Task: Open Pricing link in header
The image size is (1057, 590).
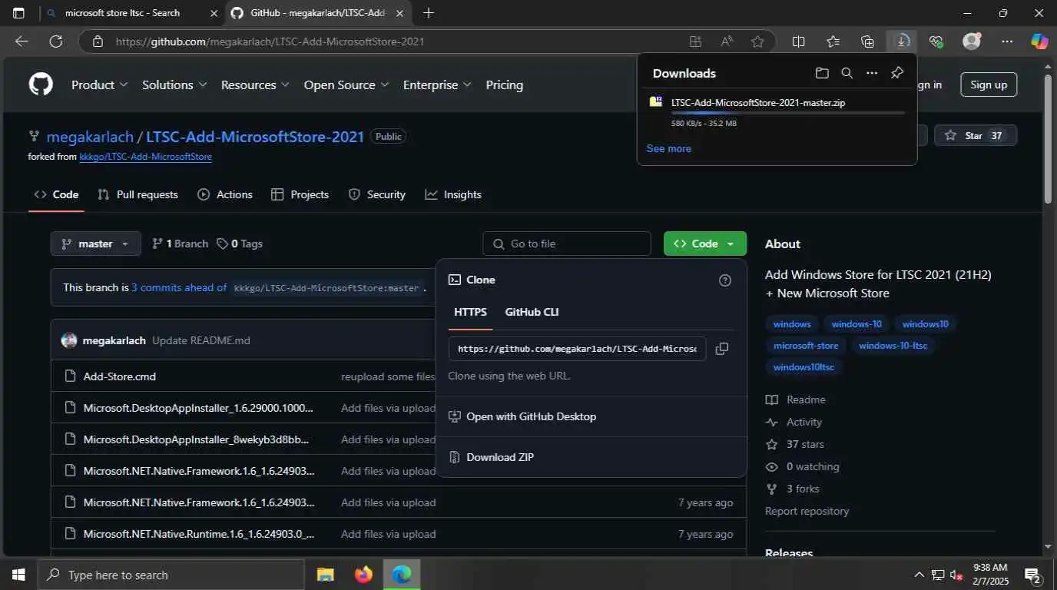Action: click(505, 85)
